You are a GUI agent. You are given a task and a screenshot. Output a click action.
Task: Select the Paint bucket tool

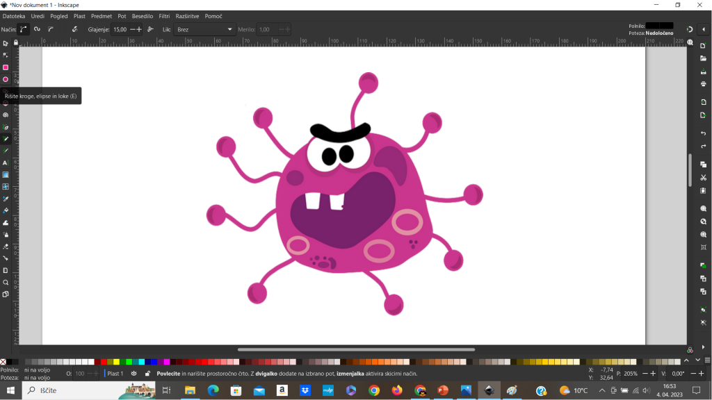click(x=6, y=211)
